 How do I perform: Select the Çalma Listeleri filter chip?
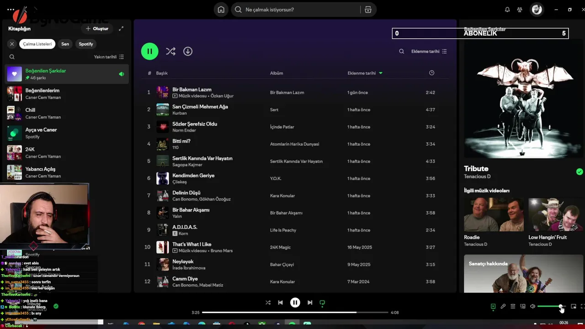[37, 44]
